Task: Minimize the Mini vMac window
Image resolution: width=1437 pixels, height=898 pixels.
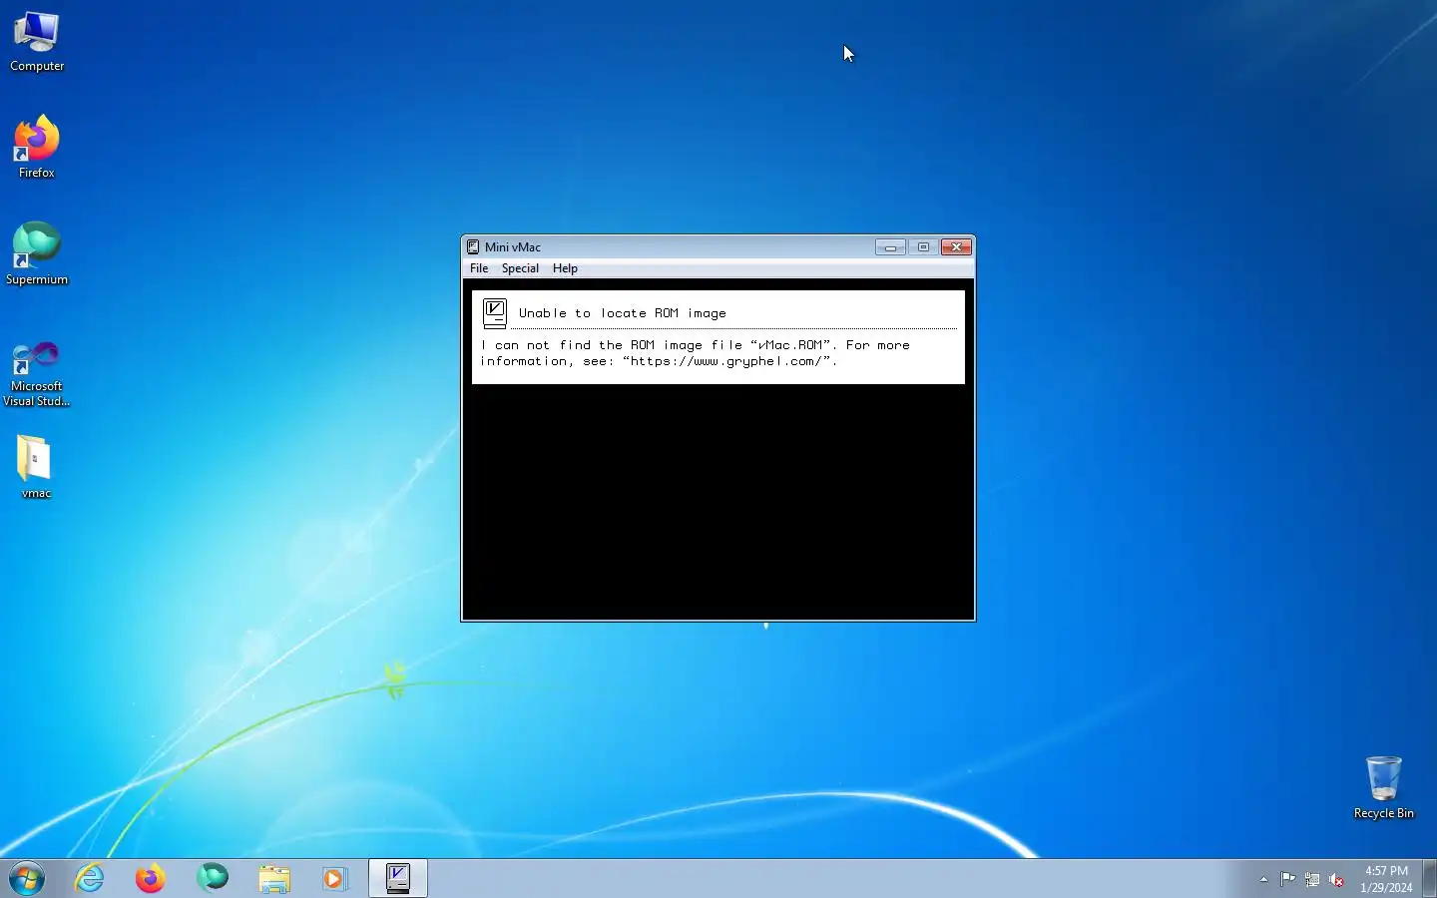Action: coord(890,246)
